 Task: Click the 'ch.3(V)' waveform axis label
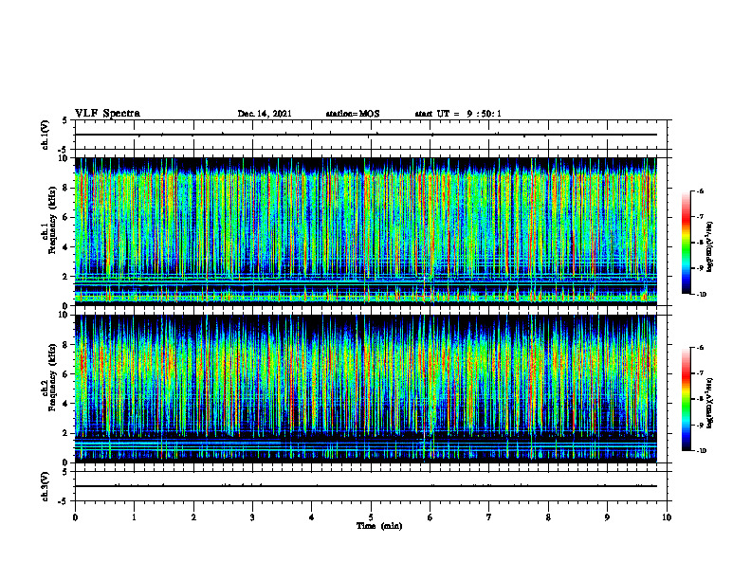point(46,486)
